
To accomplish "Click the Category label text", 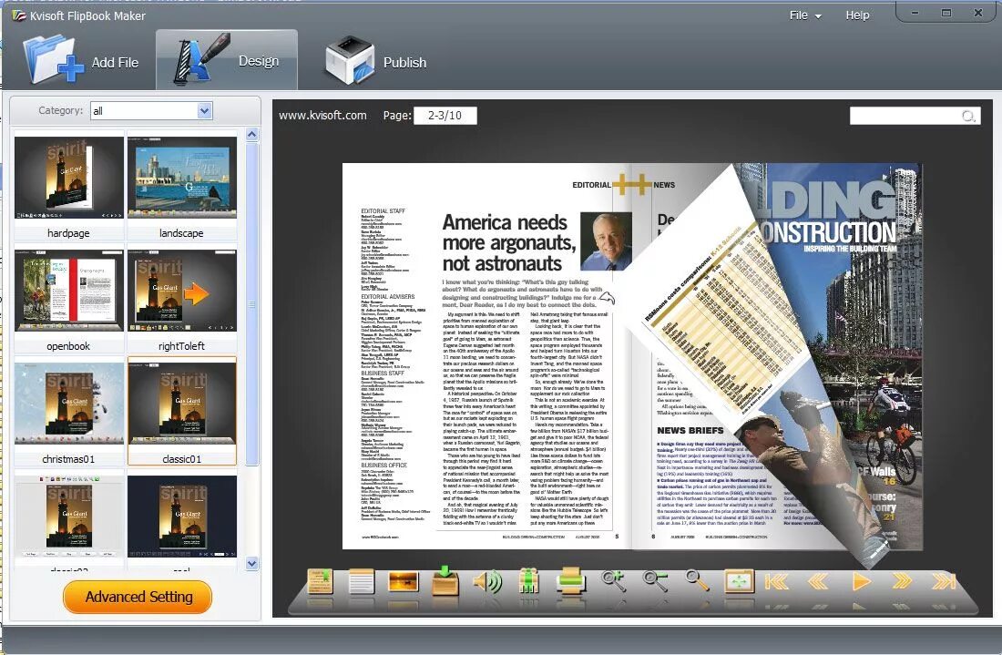I will 61,110.
